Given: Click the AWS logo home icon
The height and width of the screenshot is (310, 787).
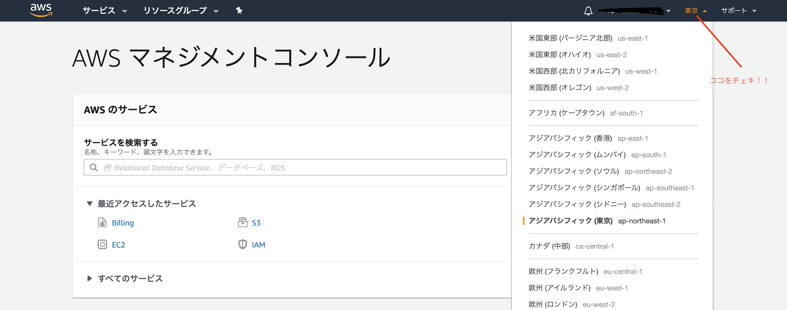Looking at the screenshot, I should coord(41,10).
